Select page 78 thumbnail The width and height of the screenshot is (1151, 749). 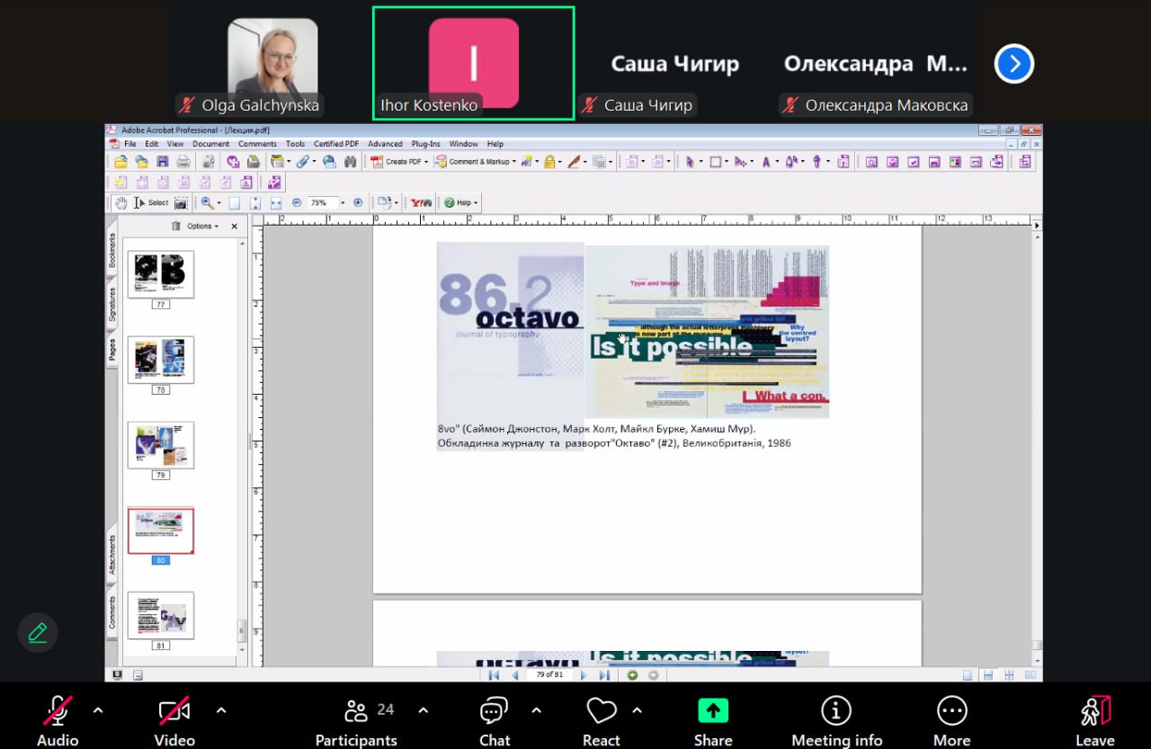point(161,360)
